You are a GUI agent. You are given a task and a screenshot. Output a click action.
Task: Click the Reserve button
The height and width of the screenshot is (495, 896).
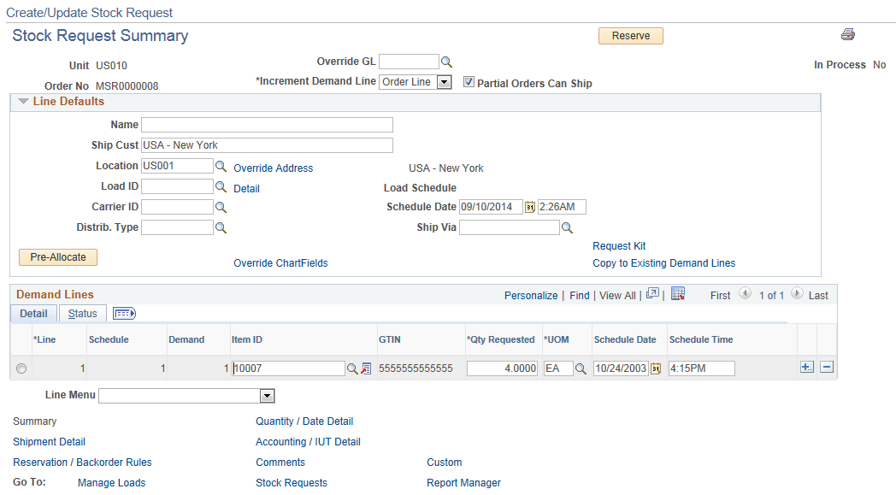(x=630, y=35)
